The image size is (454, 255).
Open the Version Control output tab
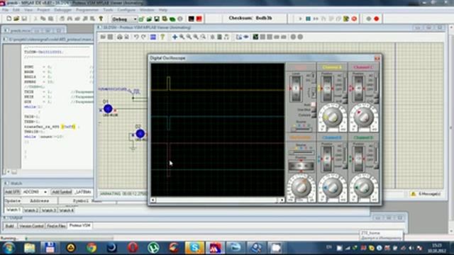point(31,226)
